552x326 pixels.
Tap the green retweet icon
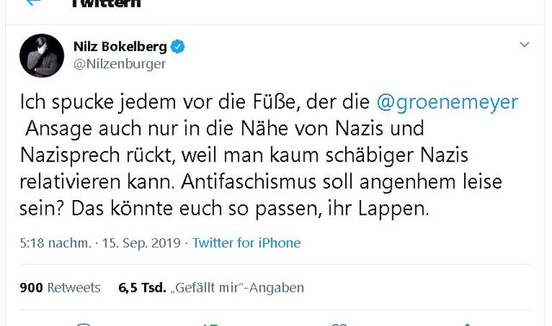tap(211, 324)
